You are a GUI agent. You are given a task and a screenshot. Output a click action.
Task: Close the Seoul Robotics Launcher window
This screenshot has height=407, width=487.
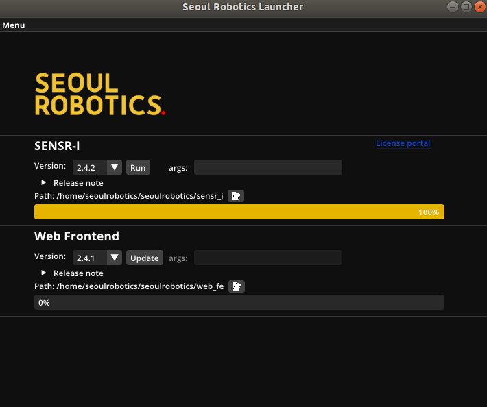click(480, 7)
